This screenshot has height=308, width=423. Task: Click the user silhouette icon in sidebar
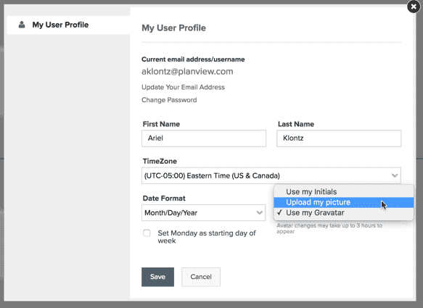click(x=22, y=25)
